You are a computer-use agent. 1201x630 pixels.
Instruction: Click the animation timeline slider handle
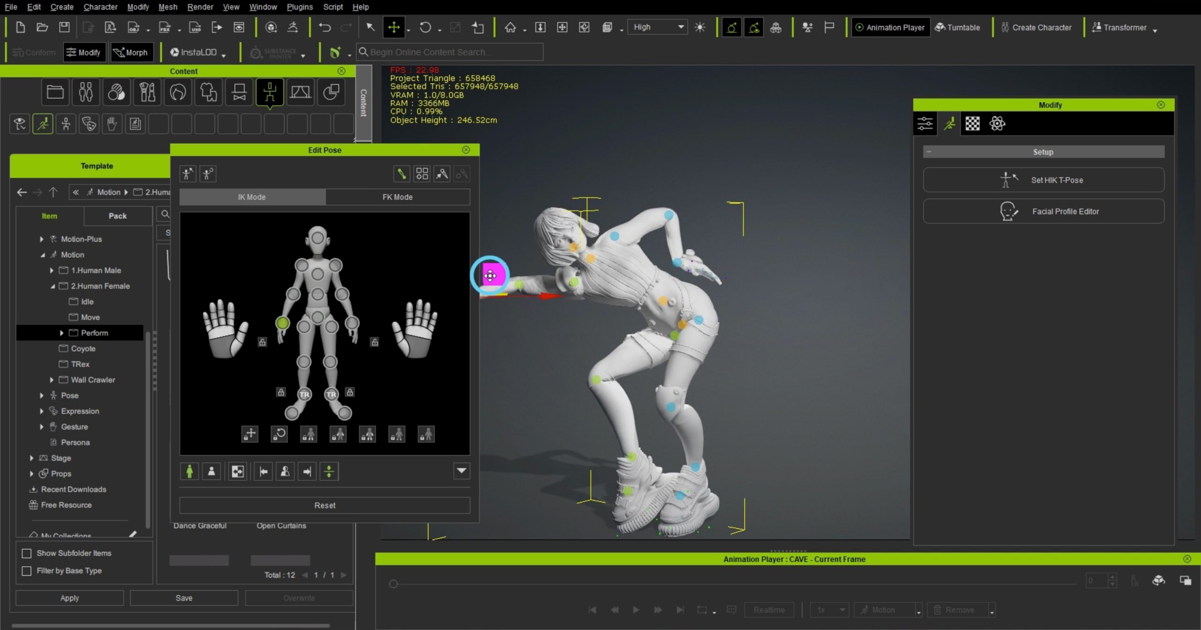coord(393,584)
